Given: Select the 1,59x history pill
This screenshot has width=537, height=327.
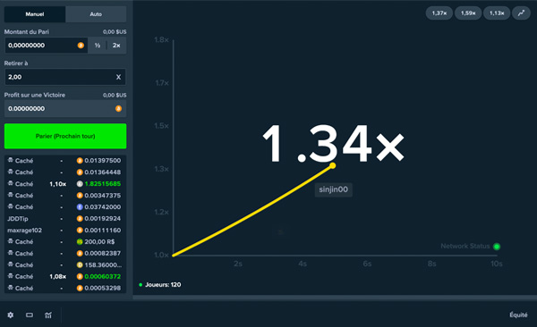Looking at the screenshot, I should click(468, 13).
